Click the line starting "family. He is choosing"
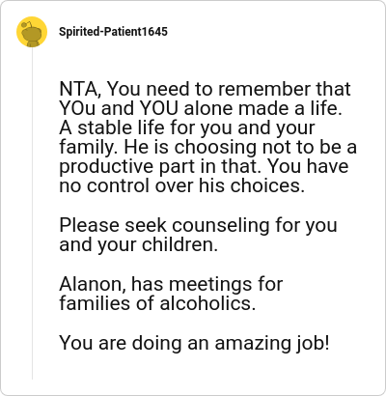The width and height of the screenshot is (386, 396). (x=208, y=148)
